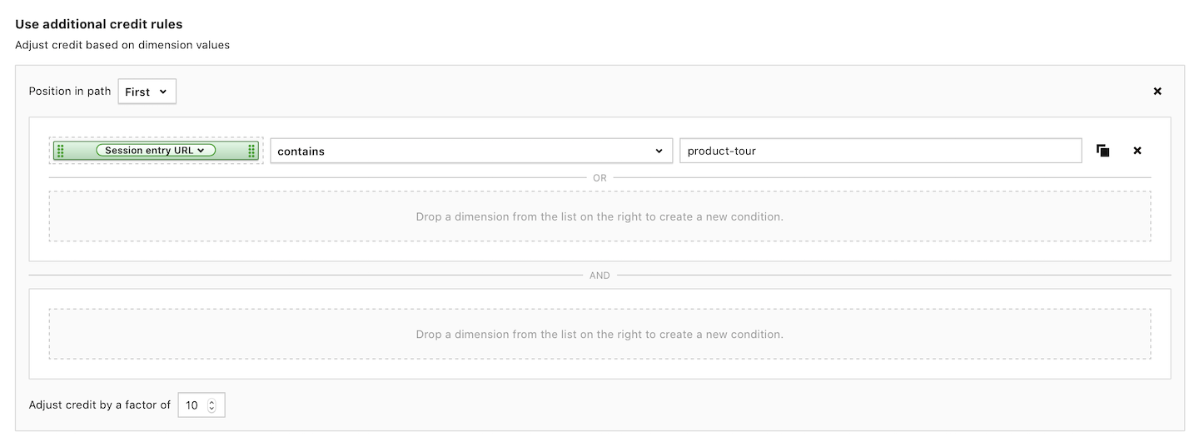Click left drag handle of Session entry URL

[60, 151]
